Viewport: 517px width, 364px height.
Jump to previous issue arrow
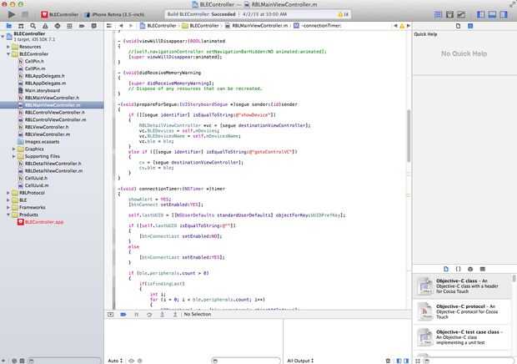[x=395, y=26]
